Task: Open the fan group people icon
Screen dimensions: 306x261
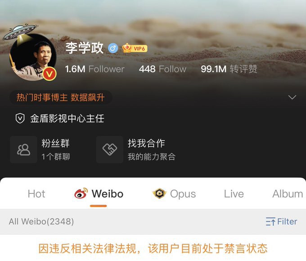Action: click(x=23, y=150)
